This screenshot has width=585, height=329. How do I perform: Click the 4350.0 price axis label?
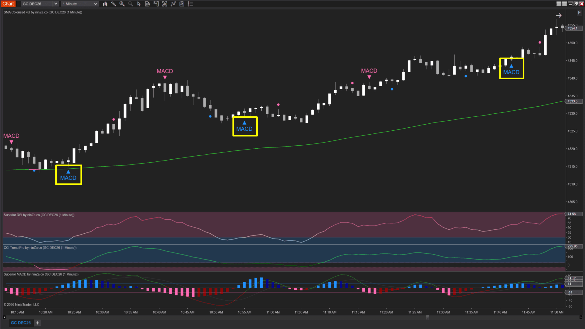(572, 43)
